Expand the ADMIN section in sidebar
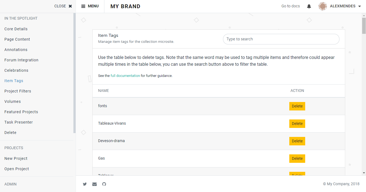366x192 pixels. pos(10,184)
